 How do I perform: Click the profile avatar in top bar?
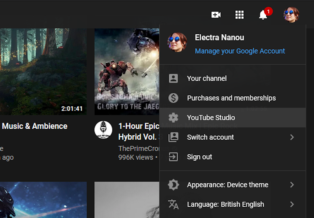point(291,15)
